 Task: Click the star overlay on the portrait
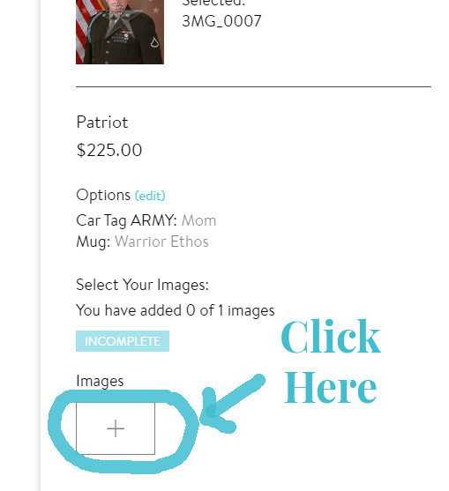tap(121, 22)
